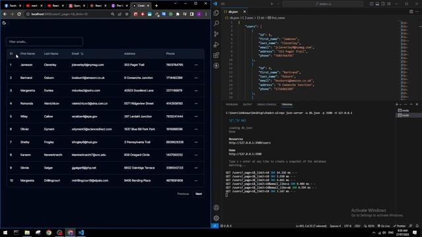Open row actions menu for Shelby Frogley
The height and width of the screenshot is (237, 422).
pos(196,142)
